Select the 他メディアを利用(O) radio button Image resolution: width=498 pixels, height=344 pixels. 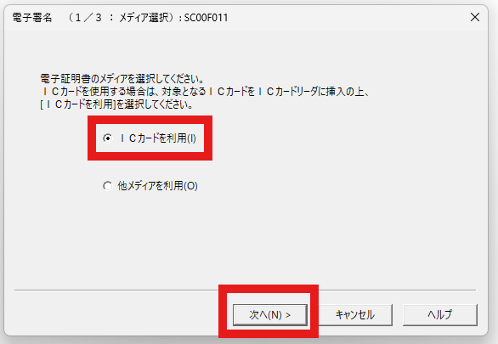(x=108, y=186)
